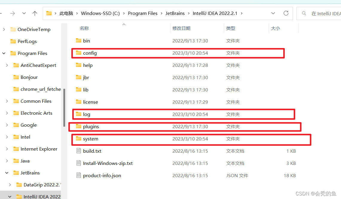Expand DataGrip 2022.2 tree node
Image resolution: width=341 pixels, height=199 pixels.
point(10,185)
